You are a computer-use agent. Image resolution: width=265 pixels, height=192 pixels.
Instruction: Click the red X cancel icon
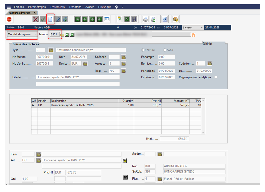(x=35, y=19)
